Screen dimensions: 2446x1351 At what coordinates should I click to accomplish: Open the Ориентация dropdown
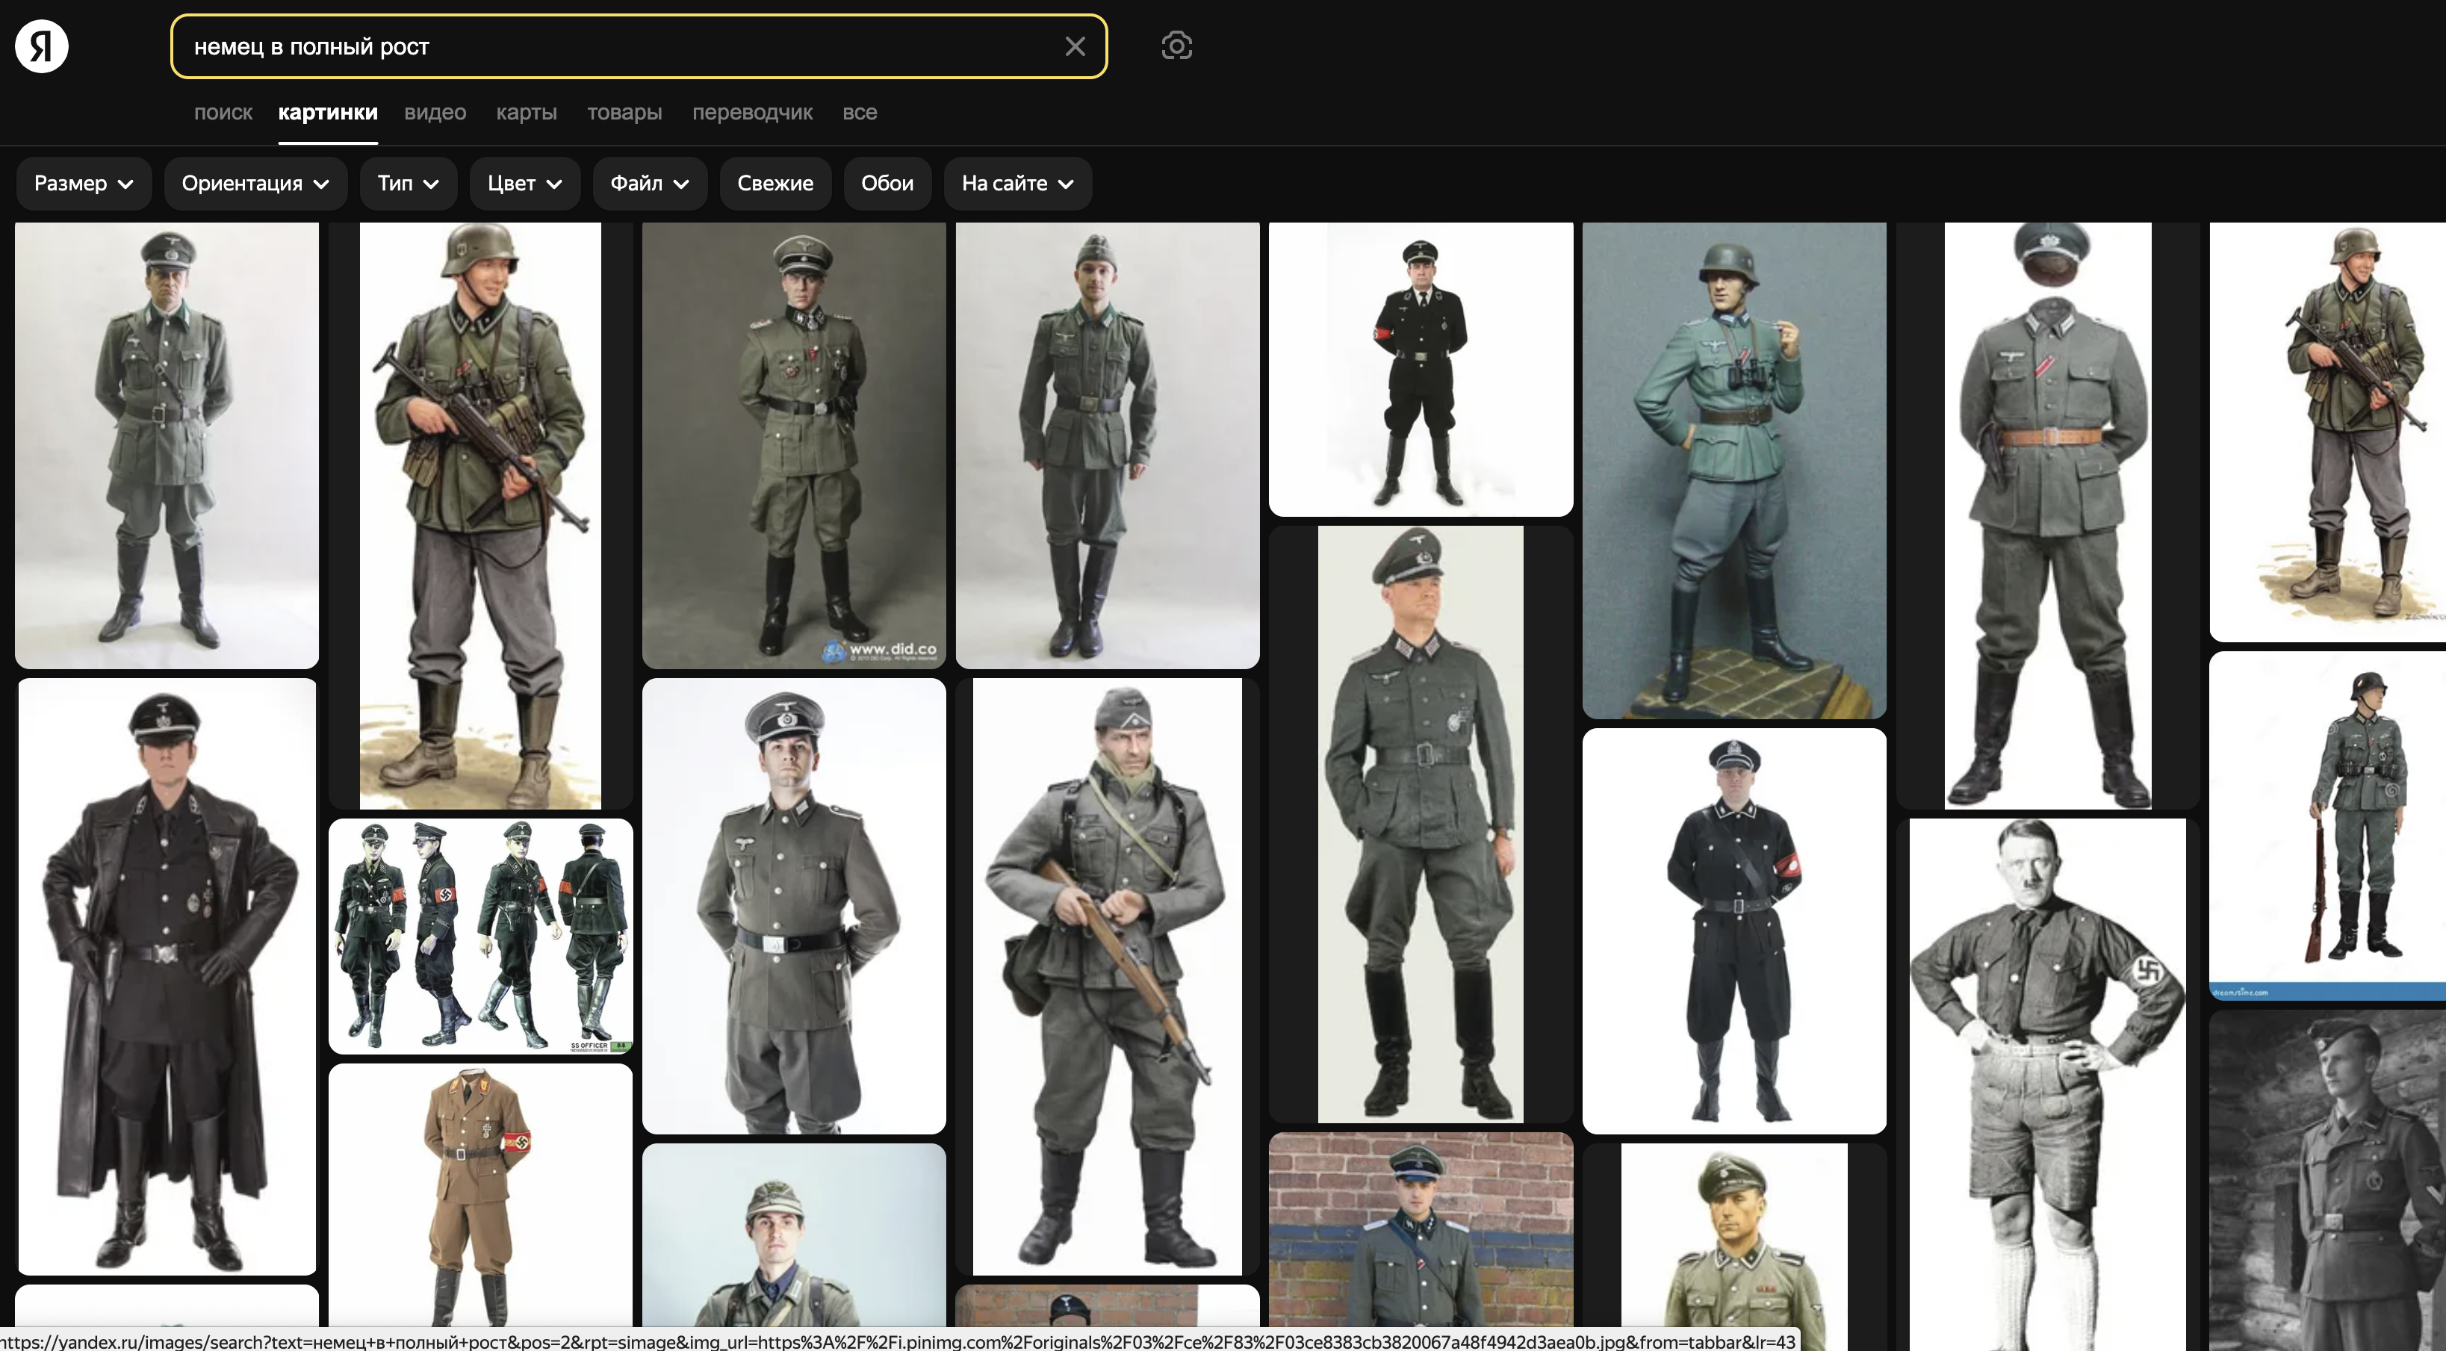(x=255, y=183)
